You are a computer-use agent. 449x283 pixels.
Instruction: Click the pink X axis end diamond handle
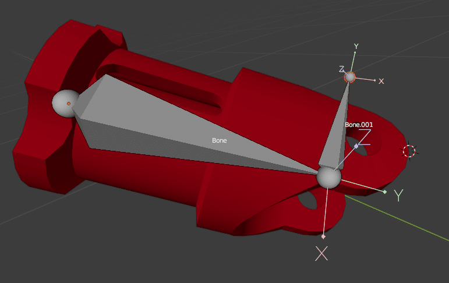click(323, 236)
